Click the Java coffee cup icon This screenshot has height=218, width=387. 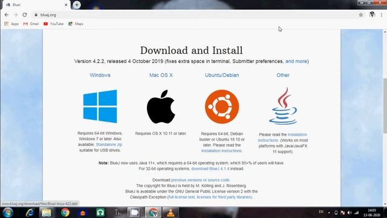pyautogui.click(x=283, y=107)
